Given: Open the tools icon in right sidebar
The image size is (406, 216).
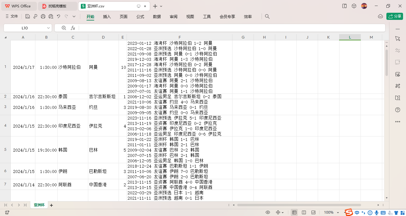Looking at the screenshot, I should pos(398,86).
